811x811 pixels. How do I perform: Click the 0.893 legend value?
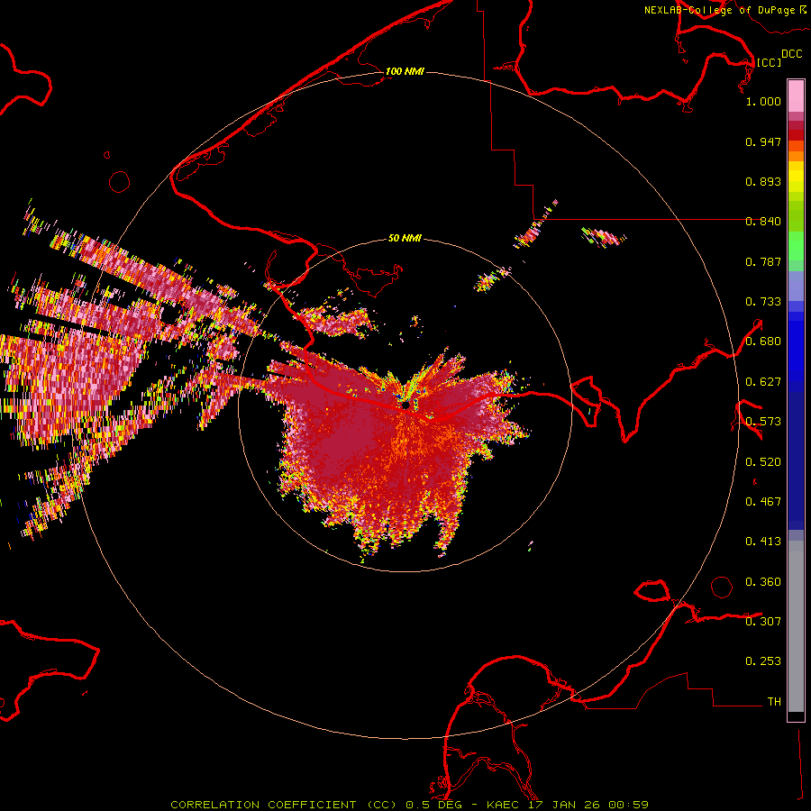pyautogui.click(x=763, y=181)
